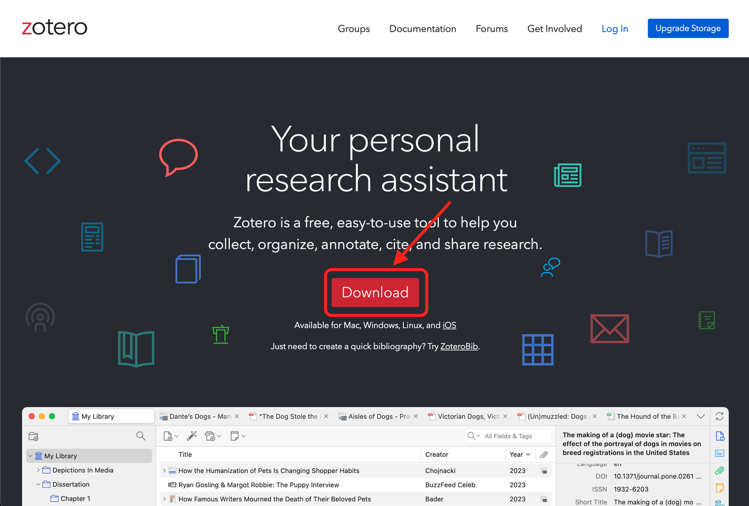This screenshot has width=749, height=506.
Task: Close the Dante's Dogs tab
Action: click(236, 417)
